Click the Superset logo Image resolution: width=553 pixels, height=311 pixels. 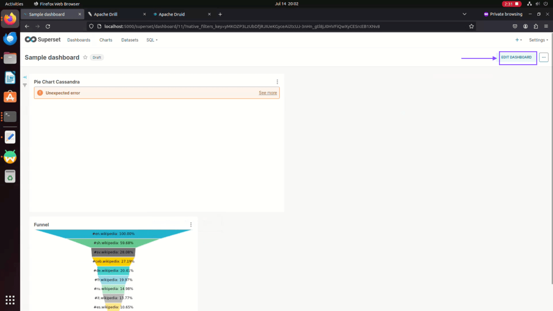point(42,39)
